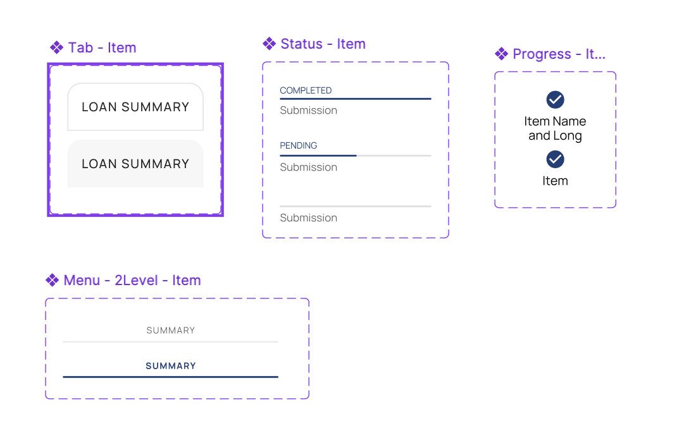Viewport: 691px width, 440px height.
Task: Click the PENDING progress bar
Action: tap(355, 155)
